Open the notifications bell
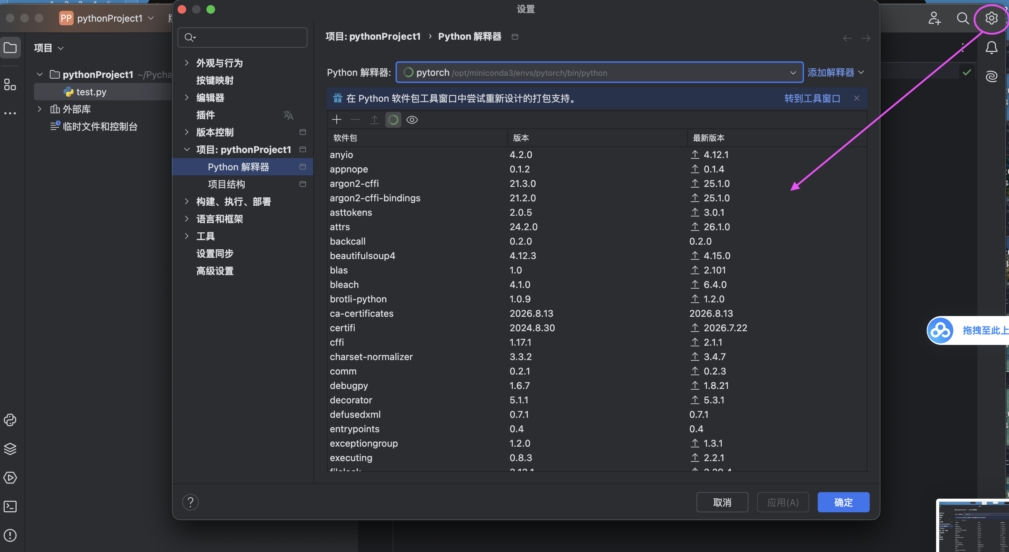This screenshot has width=1009, height=552. pyautogui.click(x=991, y=47)
